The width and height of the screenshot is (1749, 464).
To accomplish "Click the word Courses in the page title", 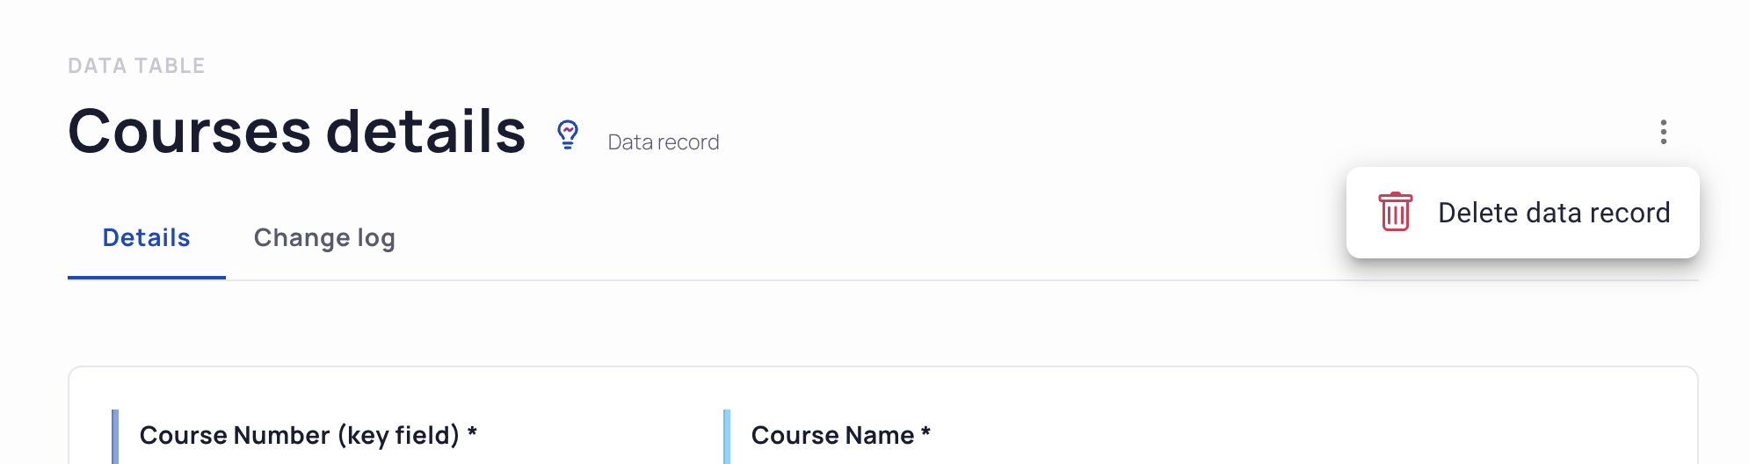I will [x=189, y=132].
